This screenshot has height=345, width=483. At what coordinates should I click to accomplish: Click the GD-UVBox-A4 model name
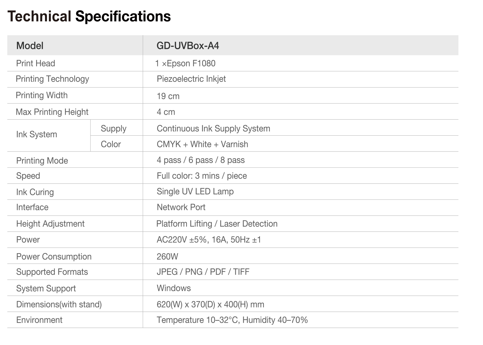[188, 45]
